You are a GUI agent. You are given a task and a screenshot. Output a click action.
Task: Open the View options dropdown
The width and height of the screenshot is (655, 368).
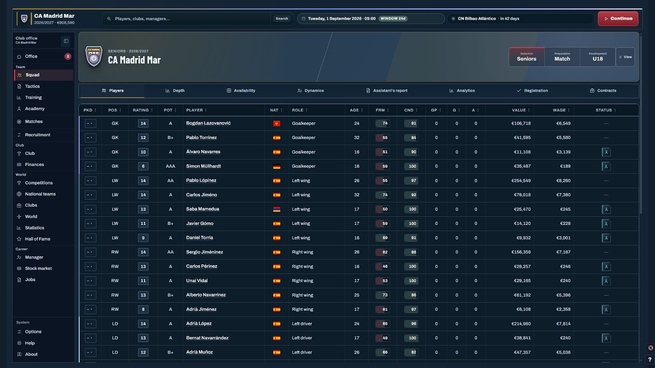click(x=625, y=57)
